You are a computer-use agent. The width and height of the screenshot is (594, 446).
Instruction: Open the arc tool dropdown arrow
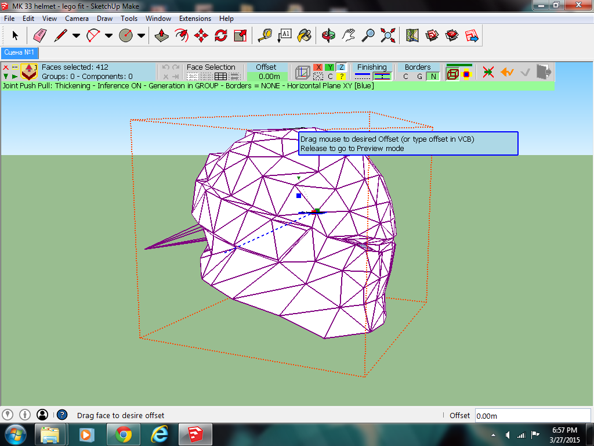click(x=108, y=36)
